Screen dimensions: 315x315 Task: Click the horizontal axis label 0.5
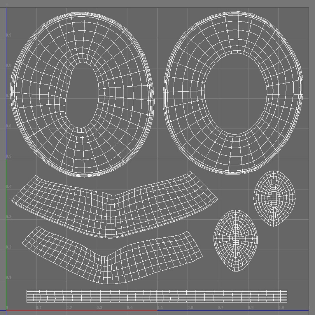[x=160, y=308]
